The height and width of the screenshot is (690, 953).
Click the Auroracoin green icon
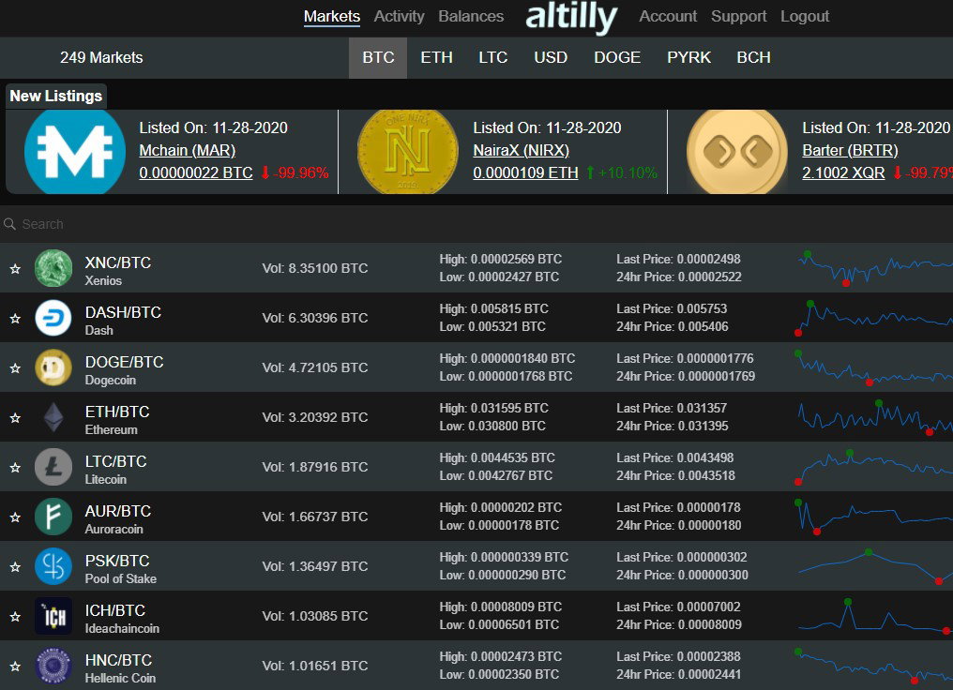click(53, 517)
